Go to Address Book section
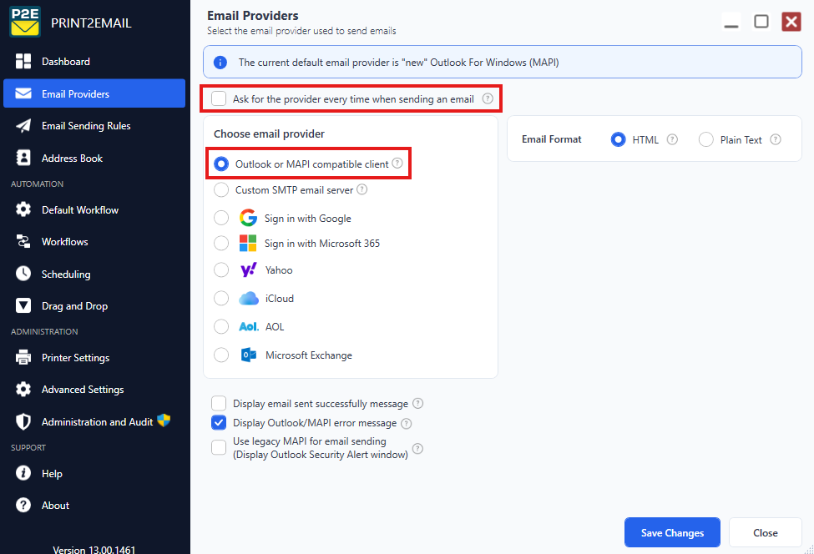Image resolution: width=814 pixels, height=554 pixels. coord(94,158)
